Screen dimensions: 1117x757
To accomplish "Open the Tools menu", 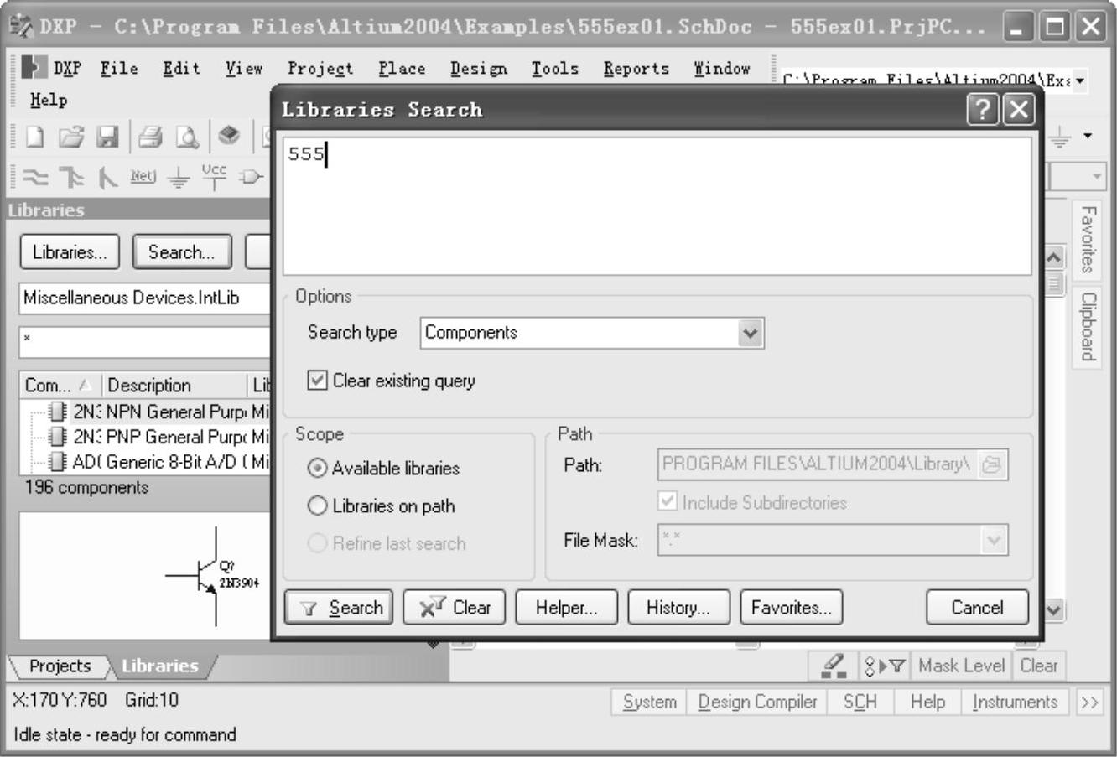I will tap(554, 69).
